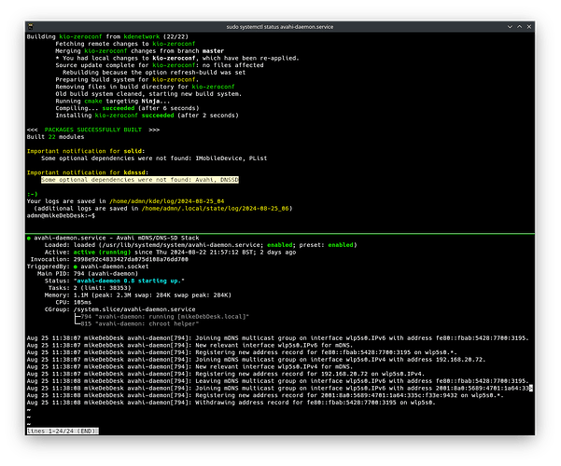The width and height of the screenshot is (561, 466).
Task: Maximize the terminal window with up-arrow button
Action: [x=520, y=27]
